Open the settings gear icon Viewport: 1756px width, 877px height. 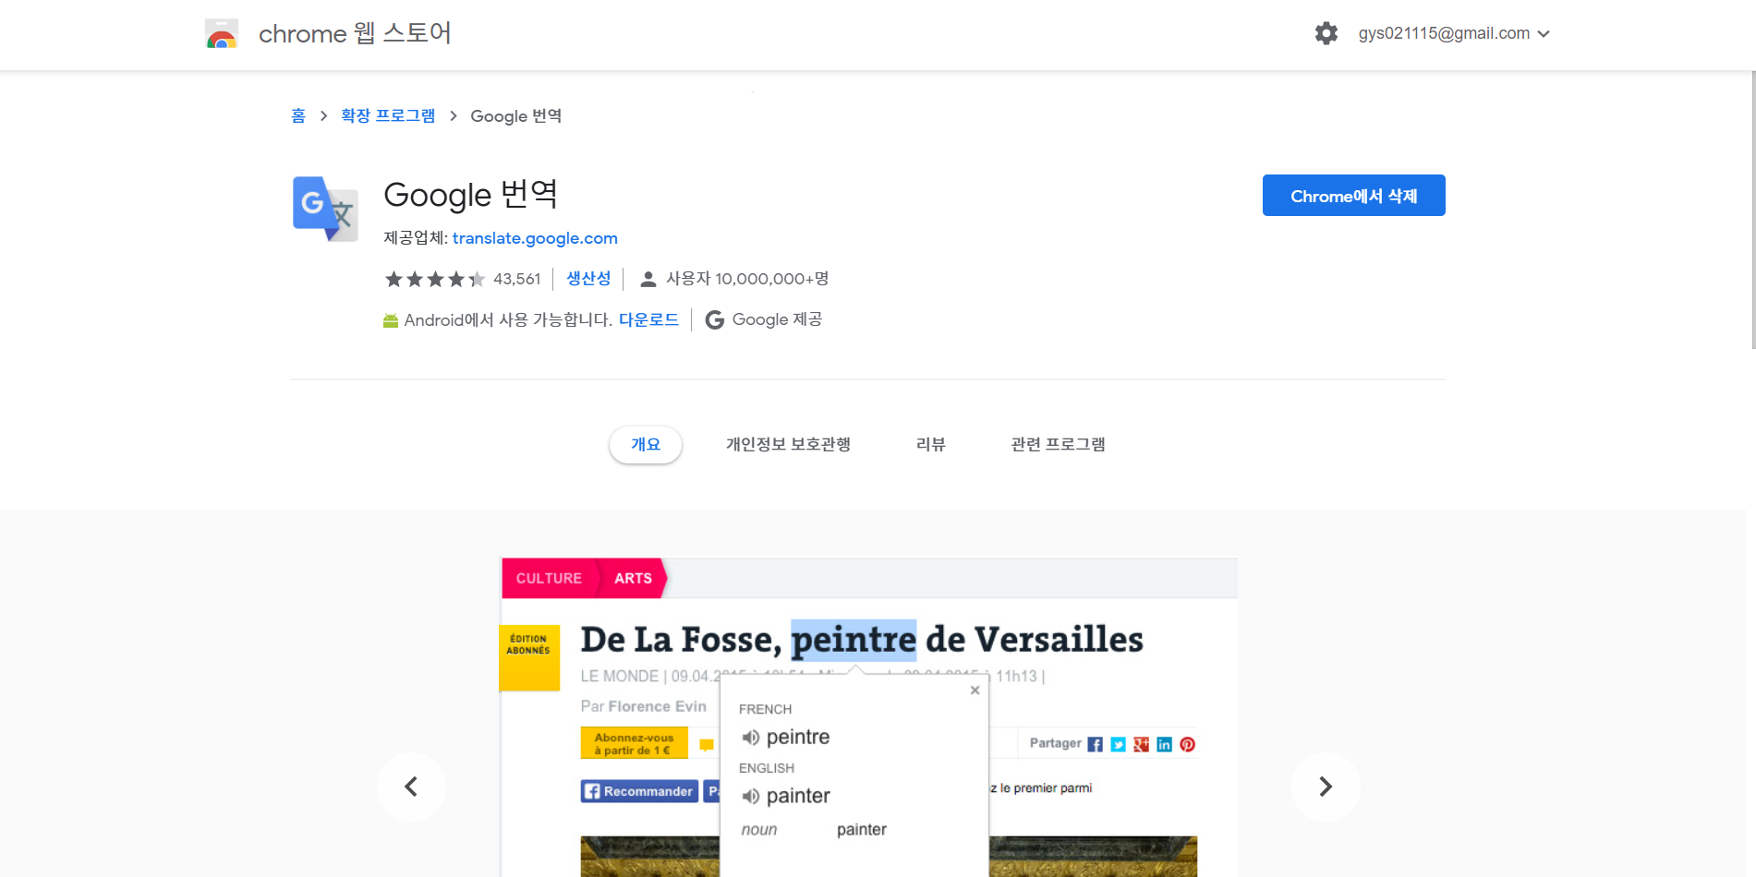[1326, 33]
